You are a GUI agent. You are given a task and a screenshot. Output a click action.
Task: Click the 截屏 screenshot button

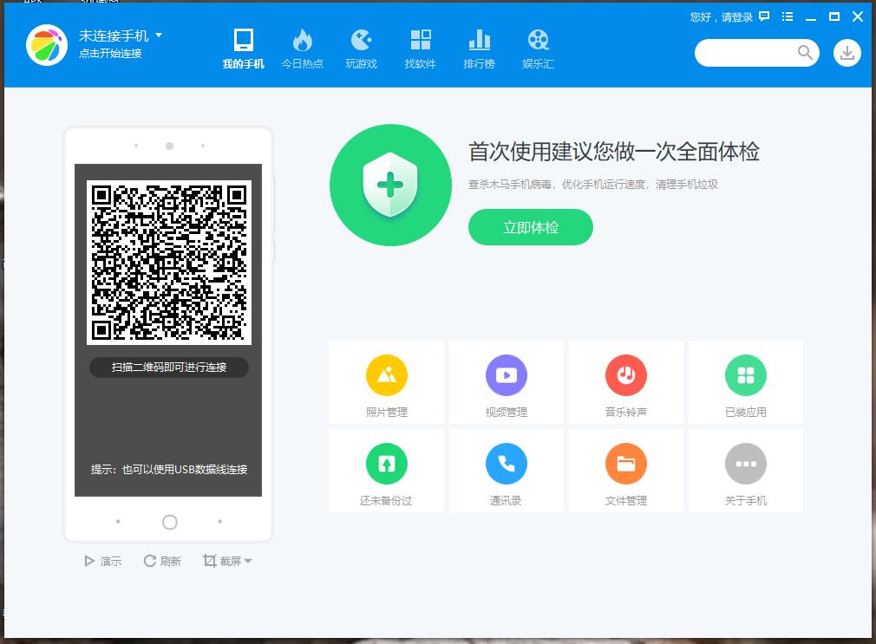tap(222, 561)
